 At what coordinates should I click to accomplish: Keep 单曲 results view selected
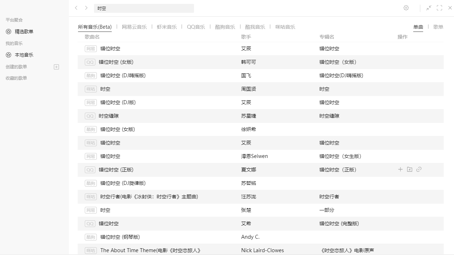click(x=418, y=26)
